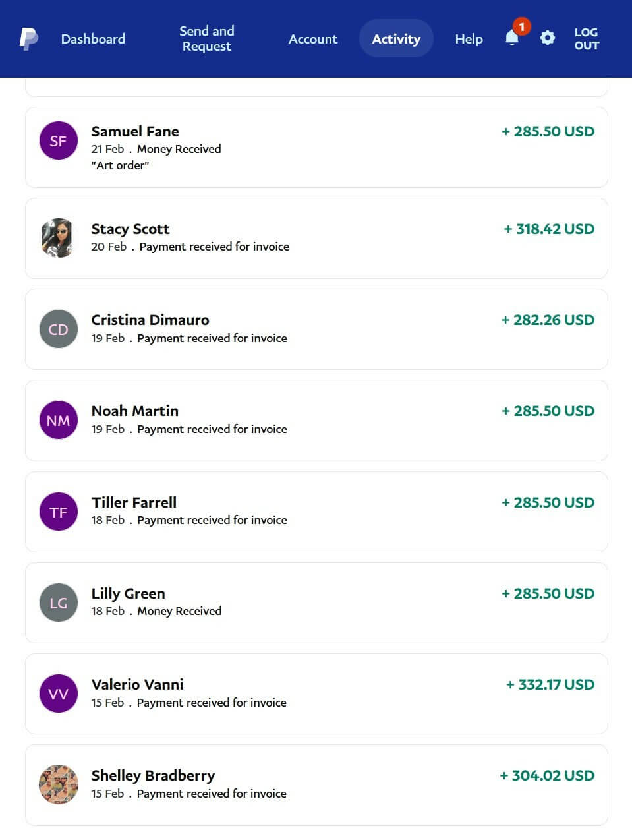
Task: Select the Activity tab
Action: tap(396, 39)
